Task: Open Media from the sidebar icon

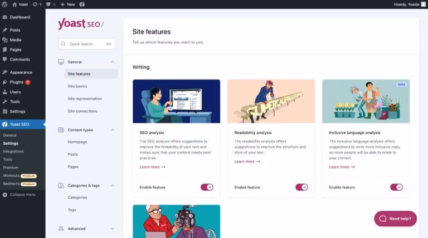Action: click(5, 40)
